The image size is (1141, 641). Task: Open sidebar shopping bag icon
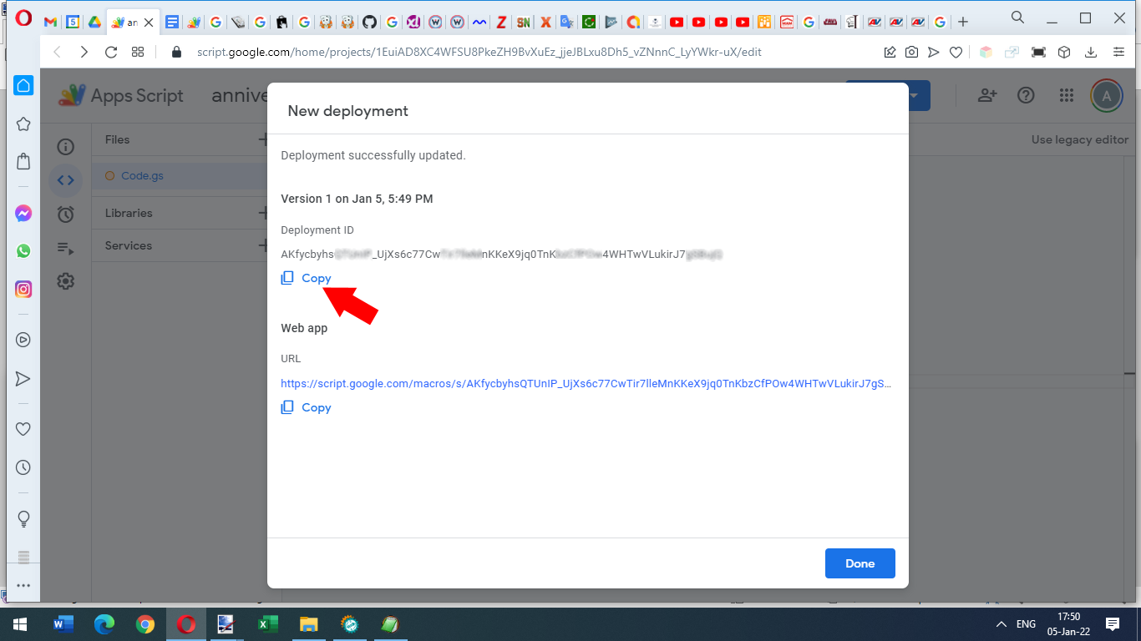(x=23, y=161)
